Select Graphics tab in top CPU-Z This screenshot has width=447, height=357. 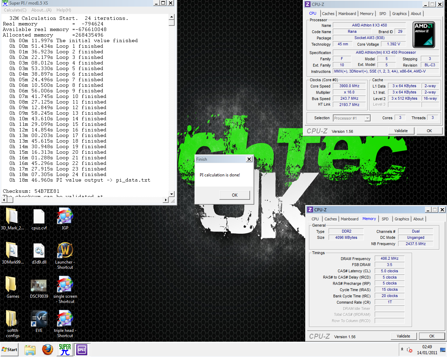(x=399, y=14)
